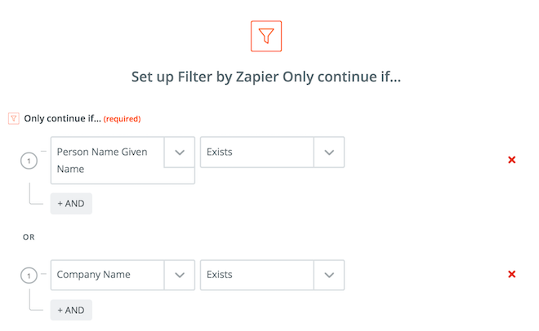Click the step number circle for Company Name rule
This screenshot has height=331, width=539.
tap(29, 276)
